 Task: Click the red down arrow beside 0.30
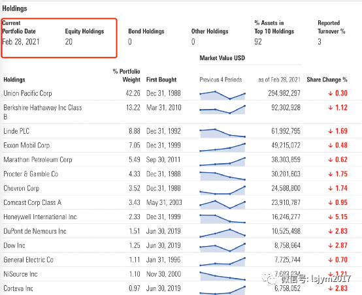tap(331, 93)
